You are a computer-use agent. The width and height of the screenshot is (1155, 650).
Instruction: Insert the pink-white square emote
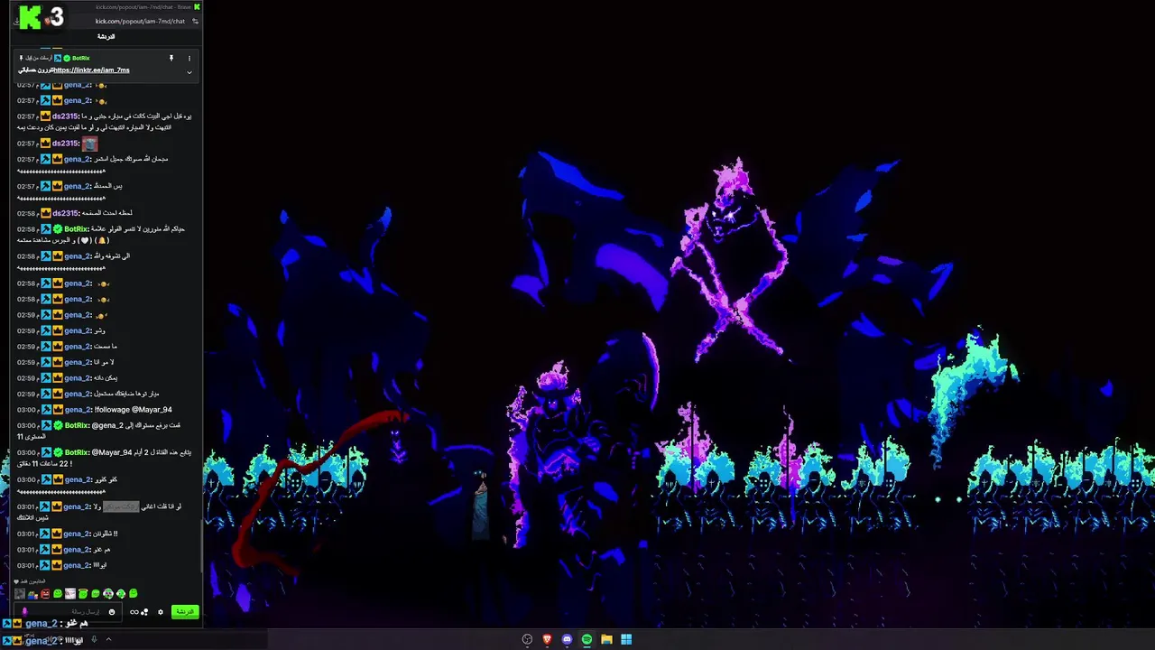(70, 594)
